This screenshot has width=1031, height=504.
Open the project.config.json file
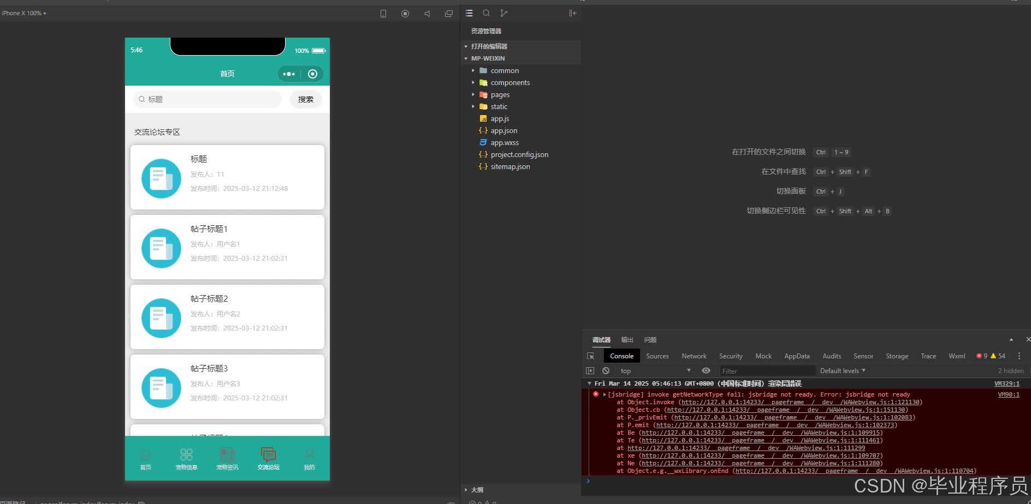pyautogui.click(x=520, y=154)
